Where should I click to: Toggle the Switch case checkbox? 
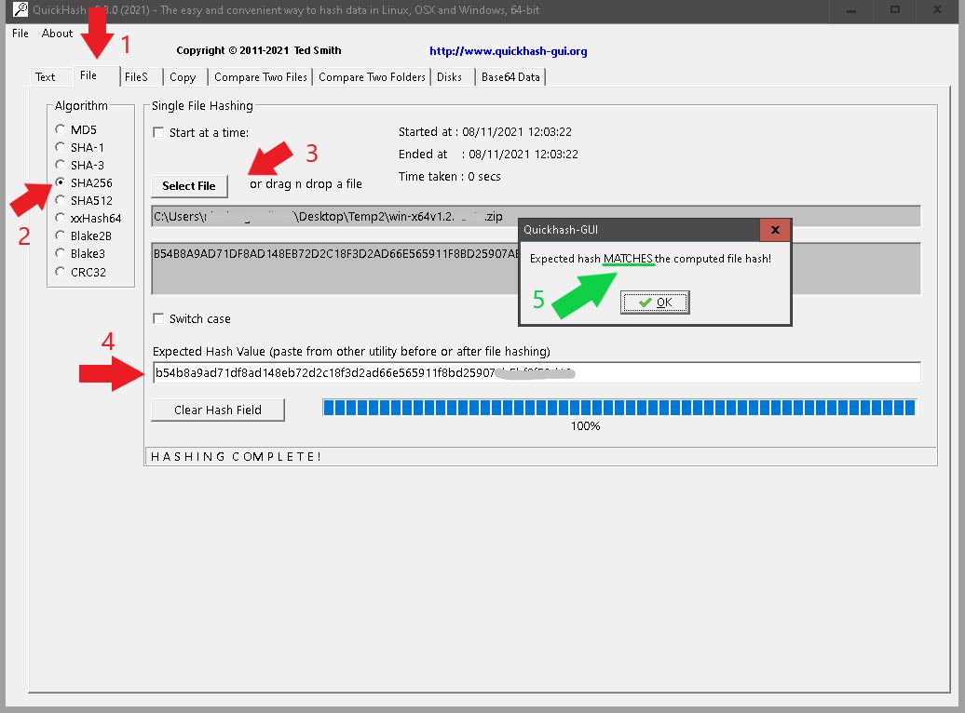click(158, 318)
